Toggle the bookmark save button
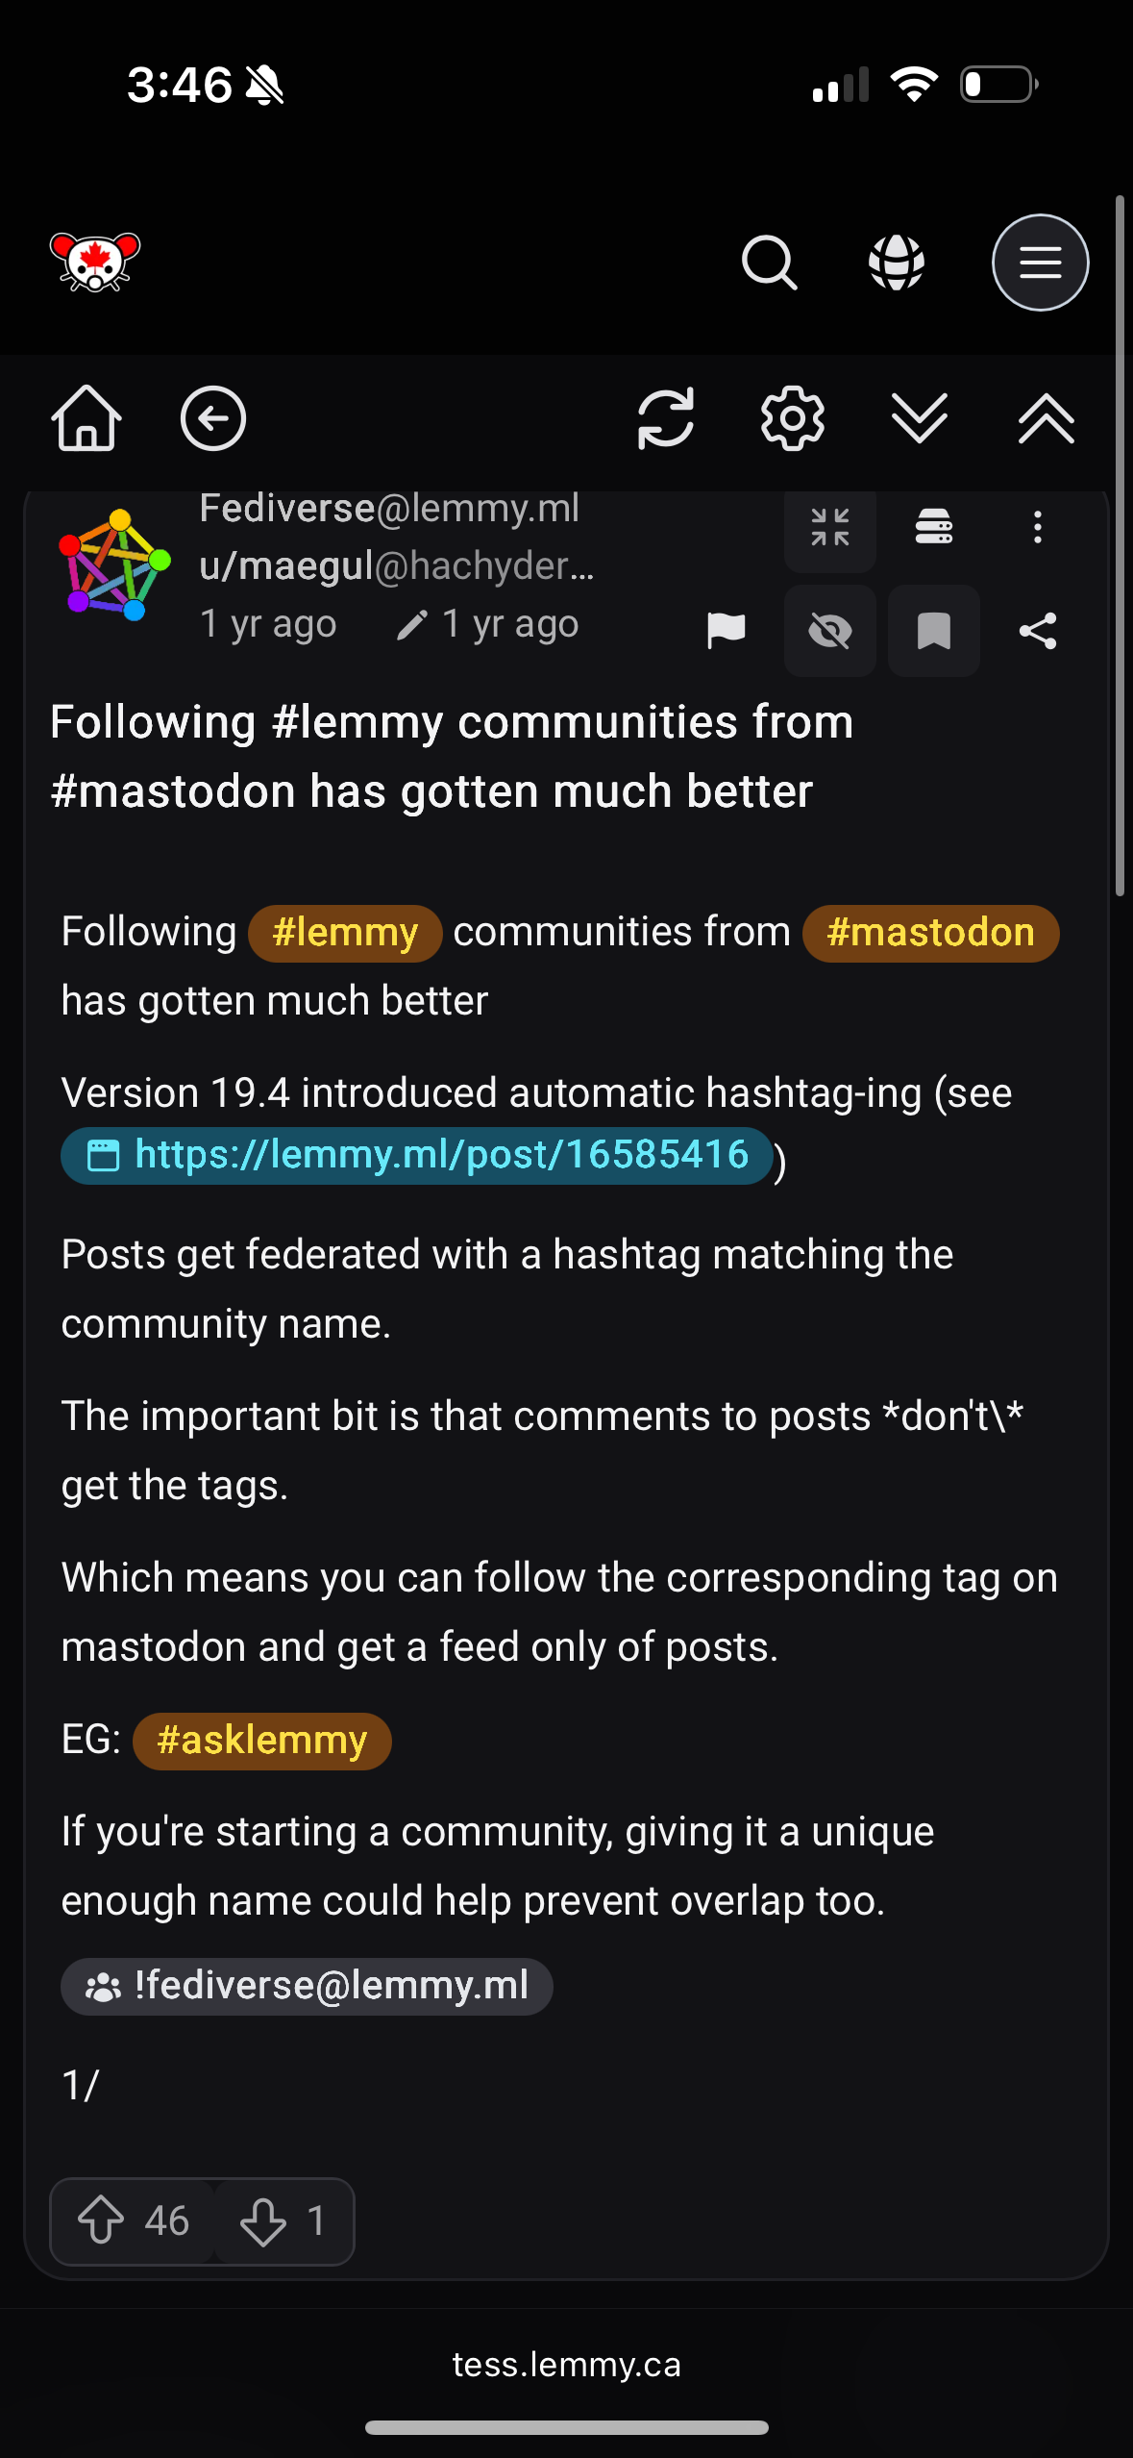Viewport: 1133px width, 2458px height. (x=934, y=631)
